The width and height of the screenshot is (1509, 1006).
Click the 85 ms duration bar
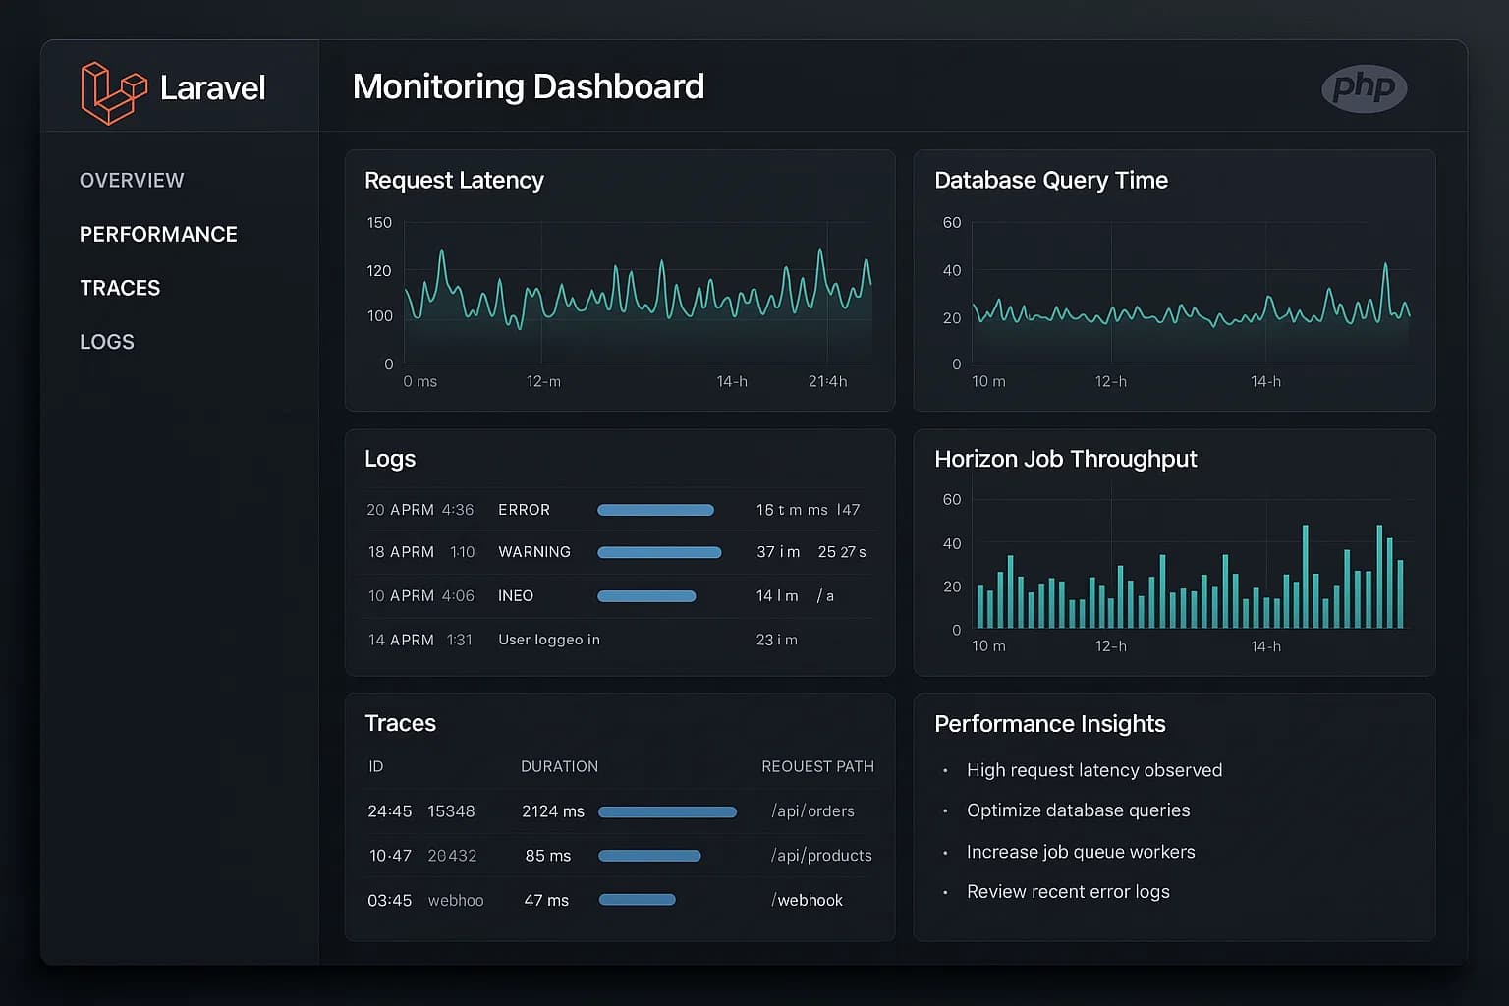pos(649,856)
